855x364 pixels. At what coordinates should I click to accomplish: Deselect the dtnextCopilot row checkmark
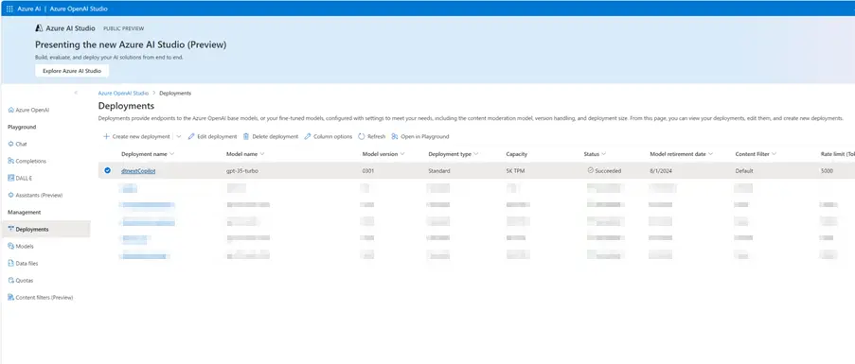click(107, 170)
